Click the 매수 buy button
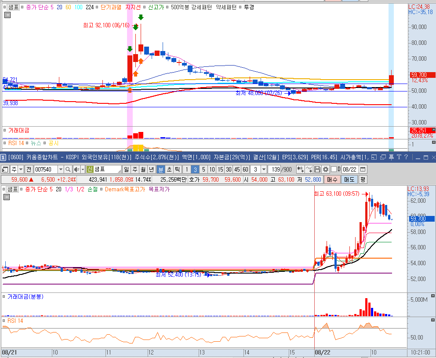Image resolution: width=436 pixels, height=358 pixels. coord(332,179)
